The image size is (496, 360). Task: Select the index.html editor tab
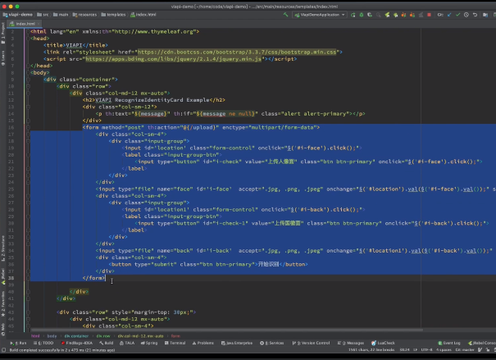[x=25, y=24]
